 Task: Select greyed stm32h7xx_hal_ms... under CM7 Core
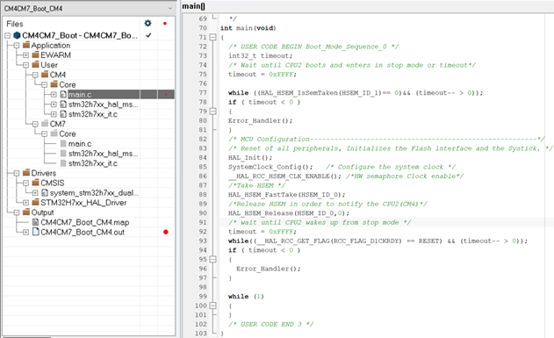[104, 154]
